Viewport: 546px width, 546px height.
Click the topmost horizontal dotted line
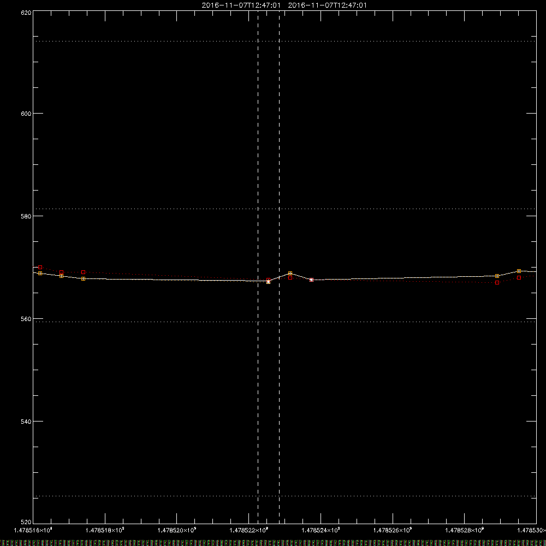[x=284, y=41]
